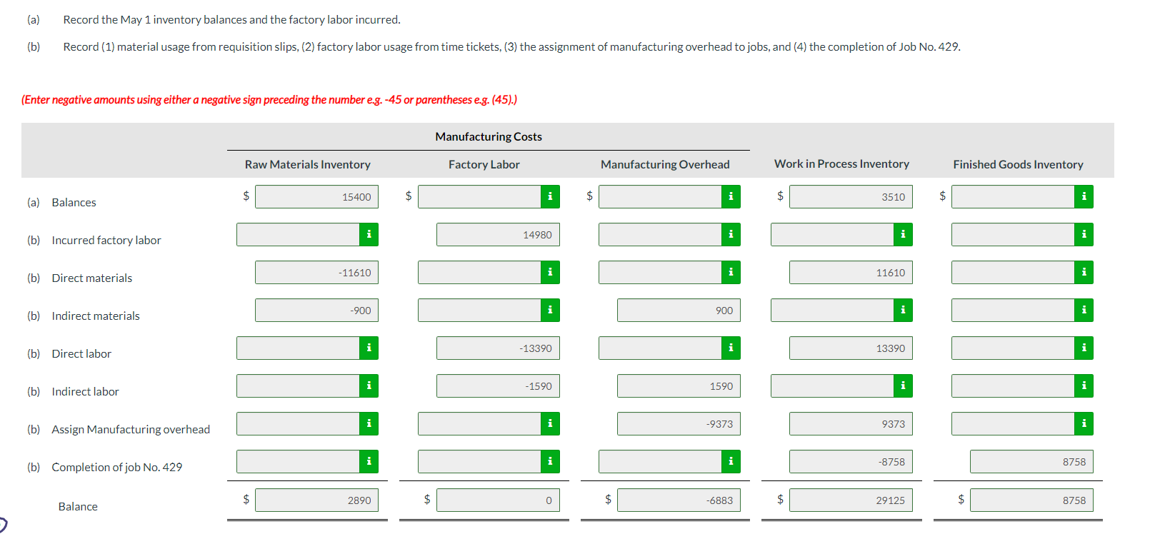Click Finished Goods completion field showing 8758

(1031, 461)
